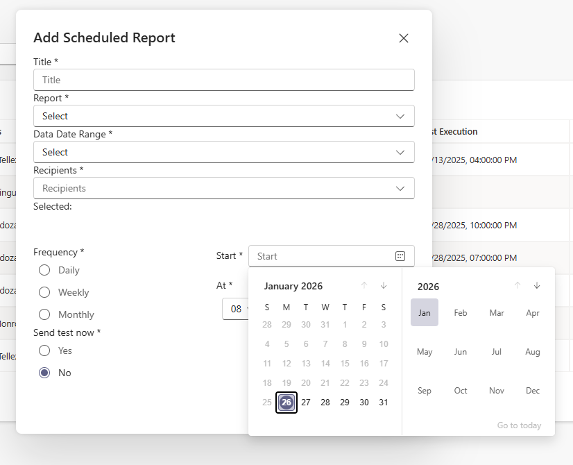
Task: Go to next year in month picker
Action: [x=537, y=286]
